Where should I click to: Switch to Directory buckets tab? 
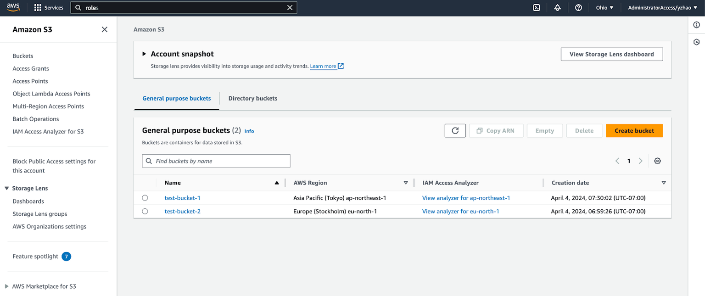click(x=253, y=98)
